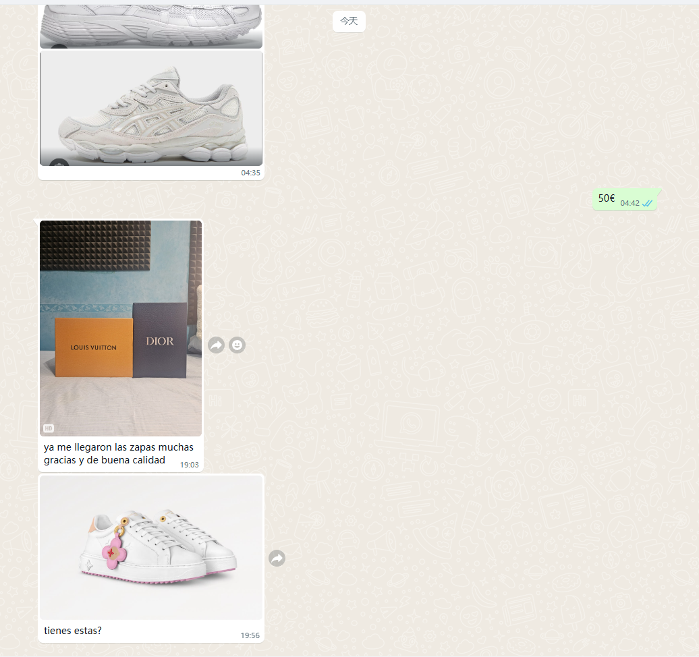699x657 pixels.
Task: Open the partially visible top sneaker image
Action: (x=151, y=26)
